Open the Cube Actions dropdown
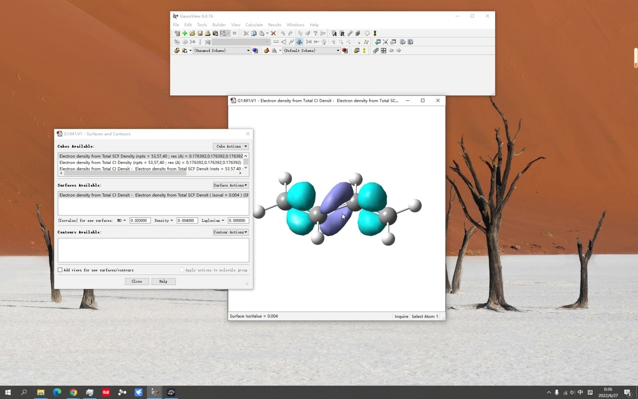Screen dimensions: 638x399 click(x=231, y=146)
